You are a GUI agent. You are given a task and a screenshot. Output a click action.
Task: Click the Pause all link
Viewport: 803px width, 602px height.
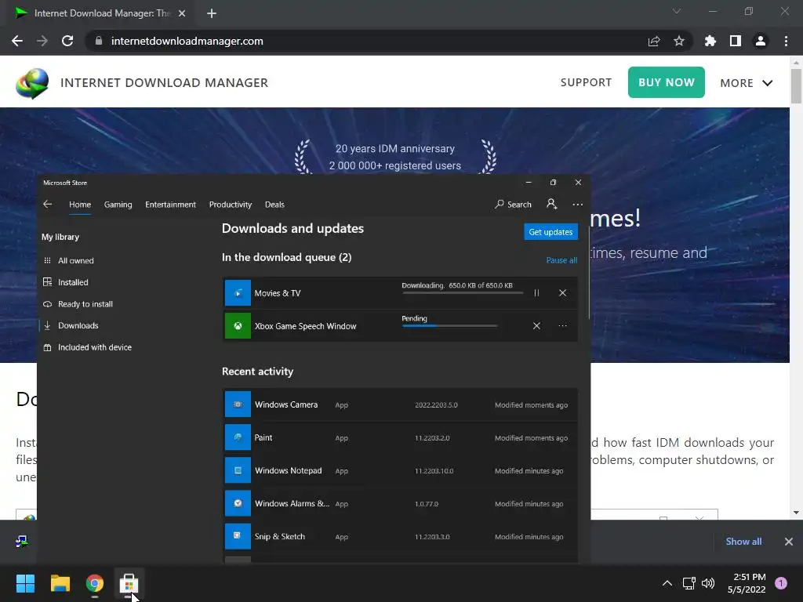point(561,260)
